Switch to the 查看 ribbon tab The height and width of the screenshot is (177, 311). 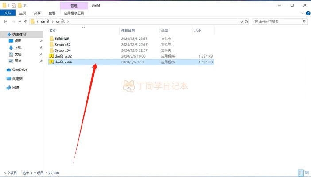point(52,13)
